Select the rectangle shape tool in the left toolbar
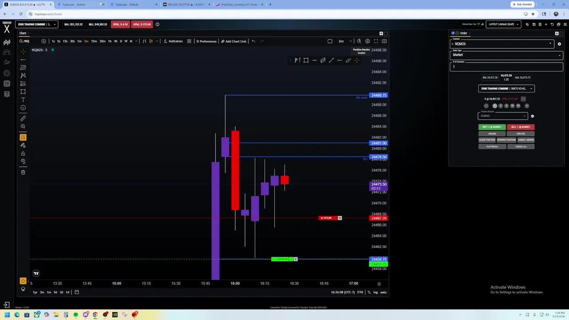Image resolution: width=569 pixels, height=320 pixels. pyautogui.click(x=23, y=92)
